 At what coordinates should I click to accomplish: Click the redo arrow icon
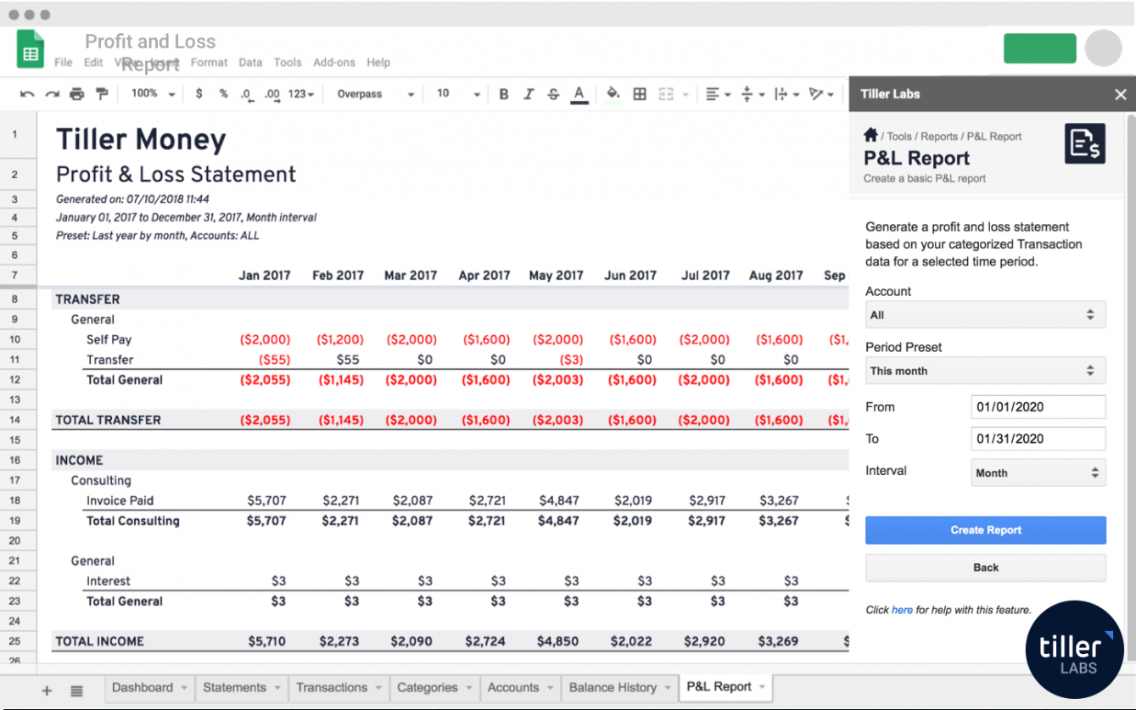point(53,94)
